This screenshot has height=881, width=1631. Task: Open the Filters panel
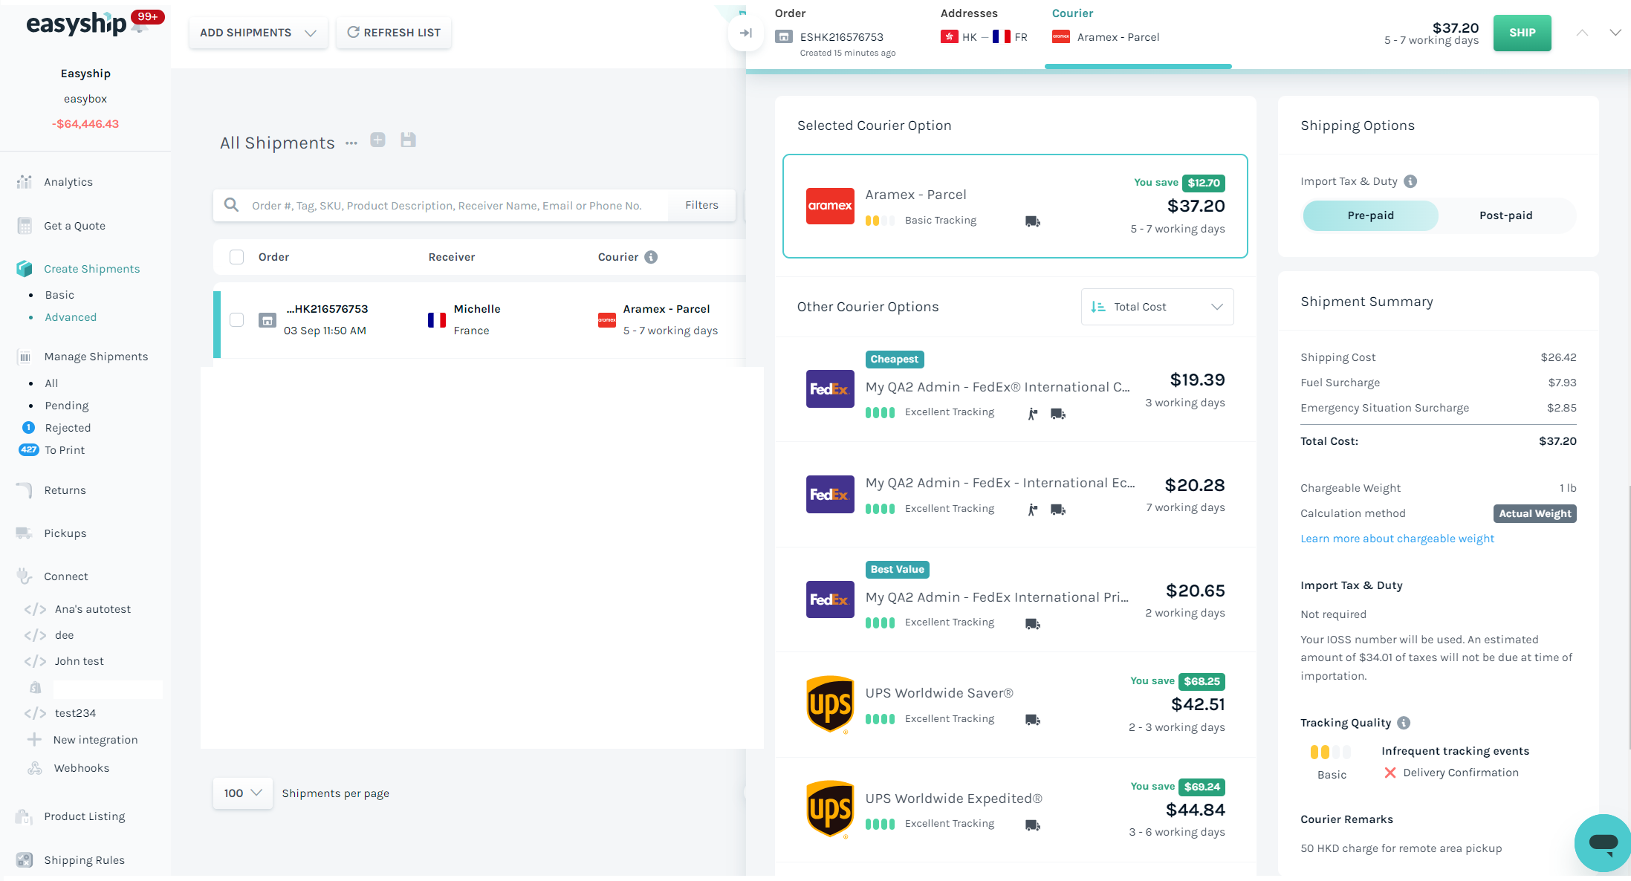(701, 205)
